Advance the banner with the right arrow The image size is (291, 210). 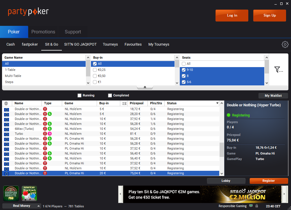(284, 194)
